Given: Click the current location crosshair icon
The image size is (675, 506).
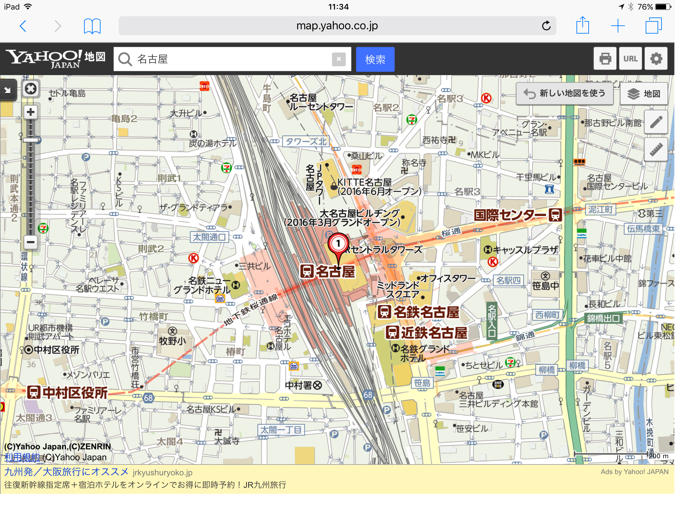Looking at the screenshot, I should coord(31,89).
